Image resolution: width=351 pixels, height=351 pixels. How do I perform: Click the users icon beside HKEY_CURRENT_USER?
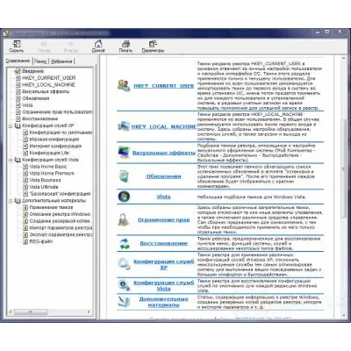[x=124, y=85]
